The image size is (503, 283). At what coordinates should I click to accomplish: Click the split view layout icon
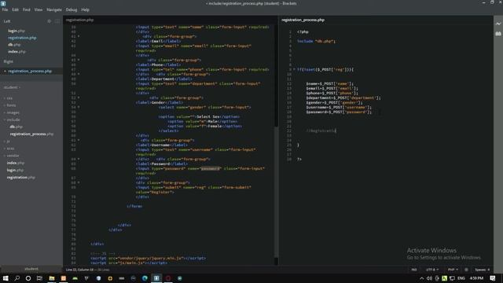pos(57,21)
